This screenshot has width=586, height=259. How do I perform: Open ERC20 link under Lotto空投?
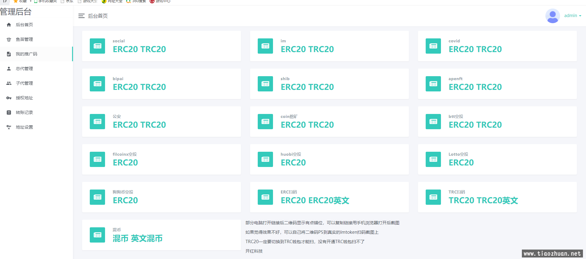[461, 162]
